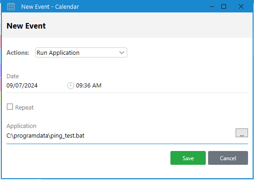Click the Repeat label text

(x=24, y=107)
